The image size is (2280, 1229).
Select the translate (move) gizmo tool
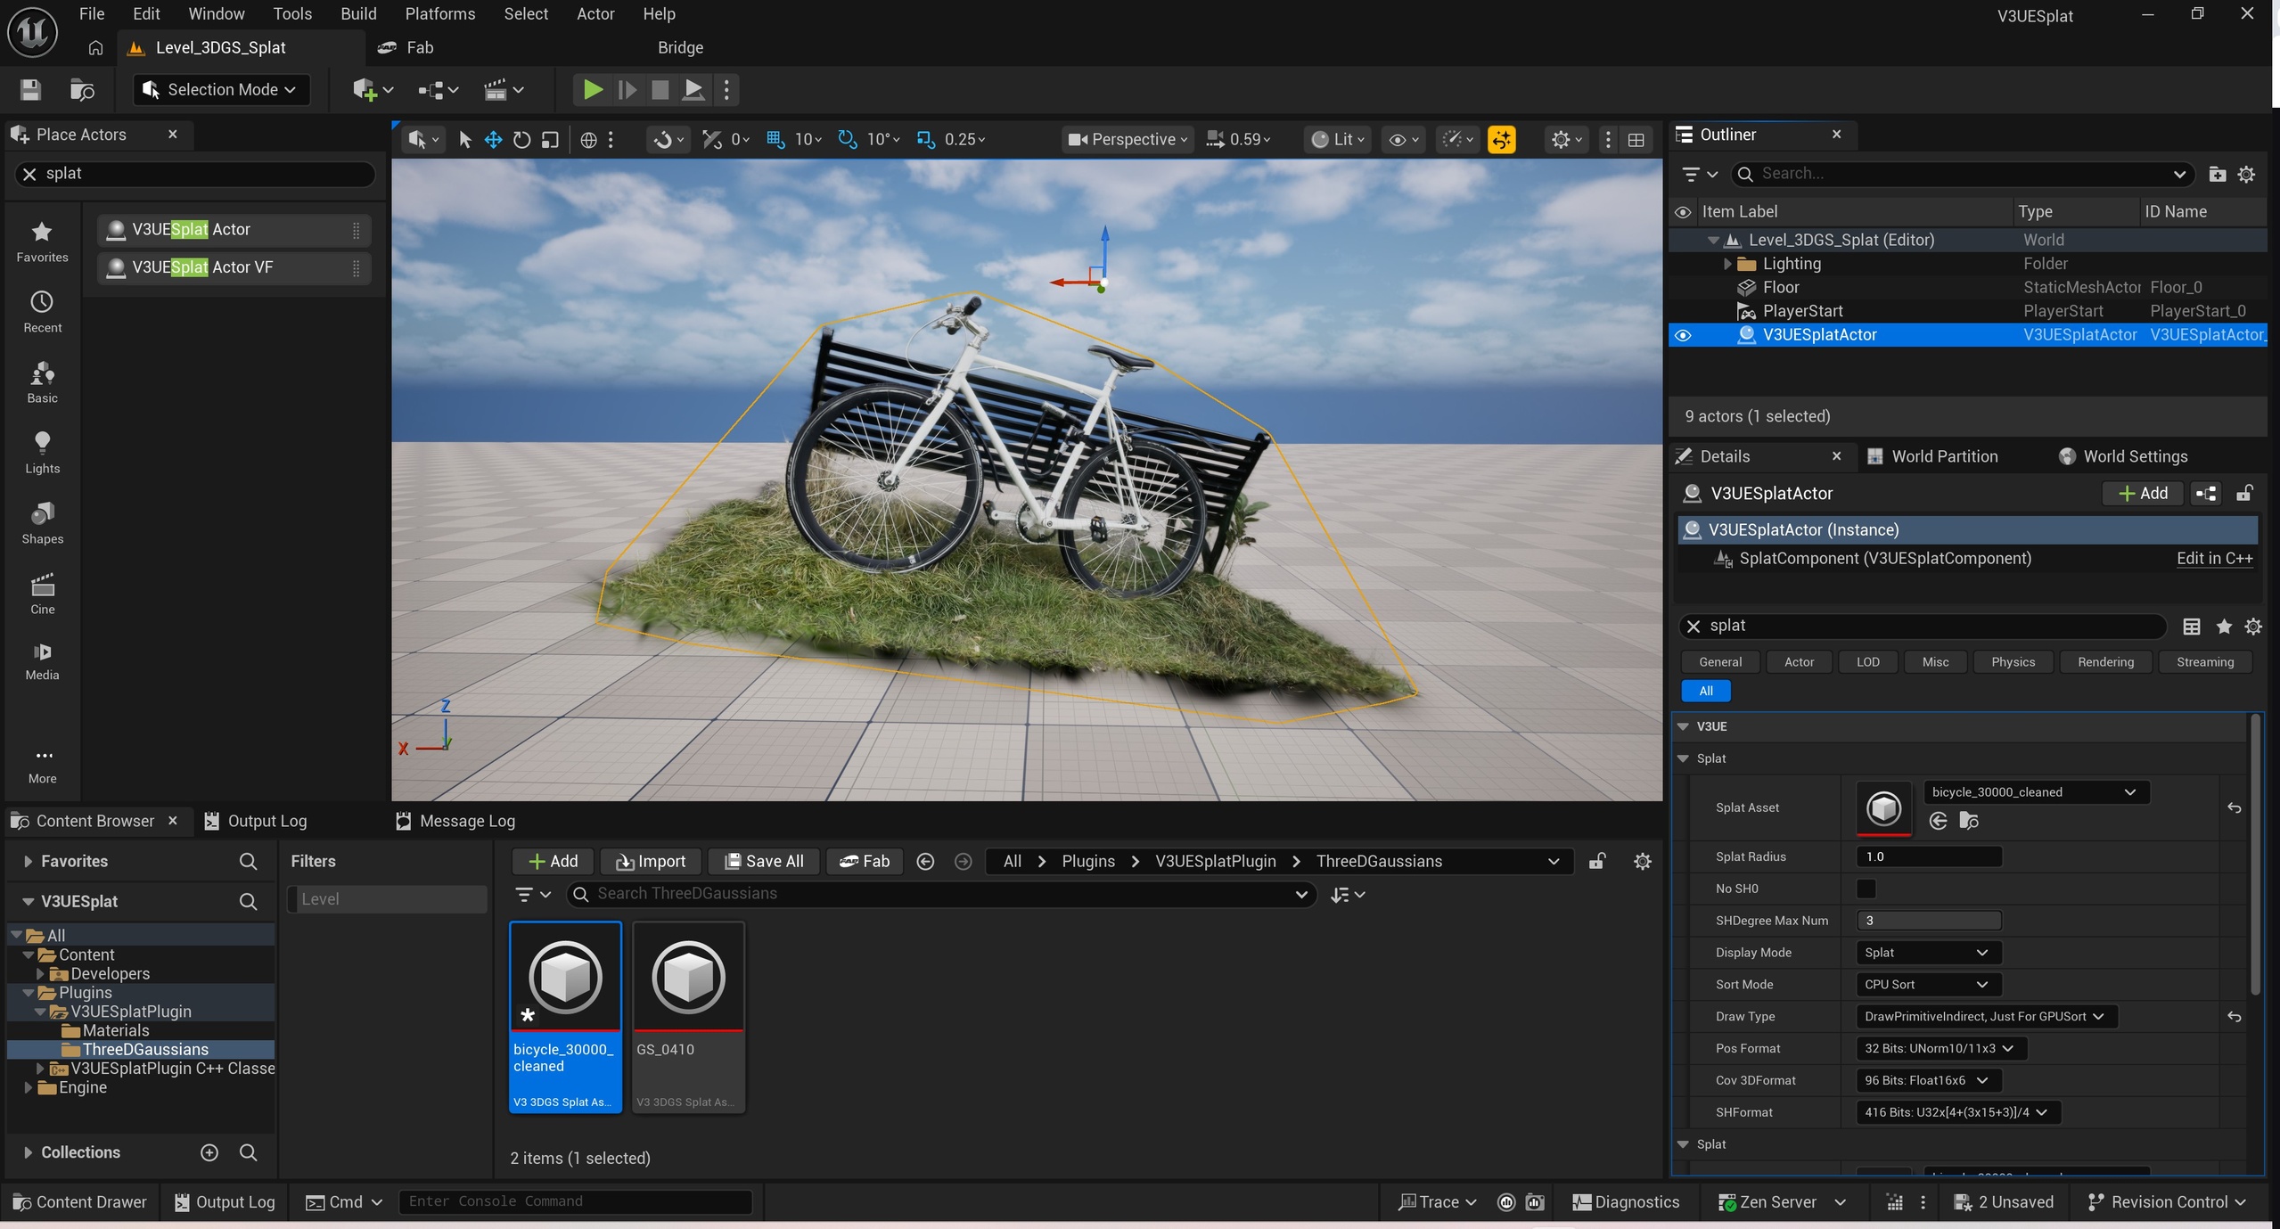(x=493, y=139)
